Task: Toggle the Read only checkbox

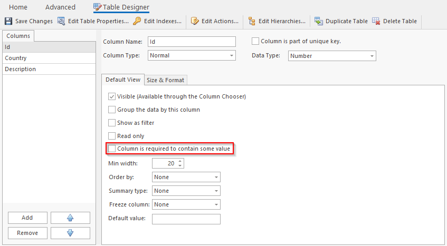Action: click(112, 136)
